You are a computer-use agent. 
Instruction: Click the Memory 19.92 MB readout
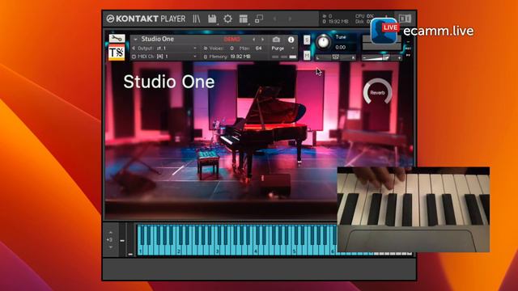(227, 57)
